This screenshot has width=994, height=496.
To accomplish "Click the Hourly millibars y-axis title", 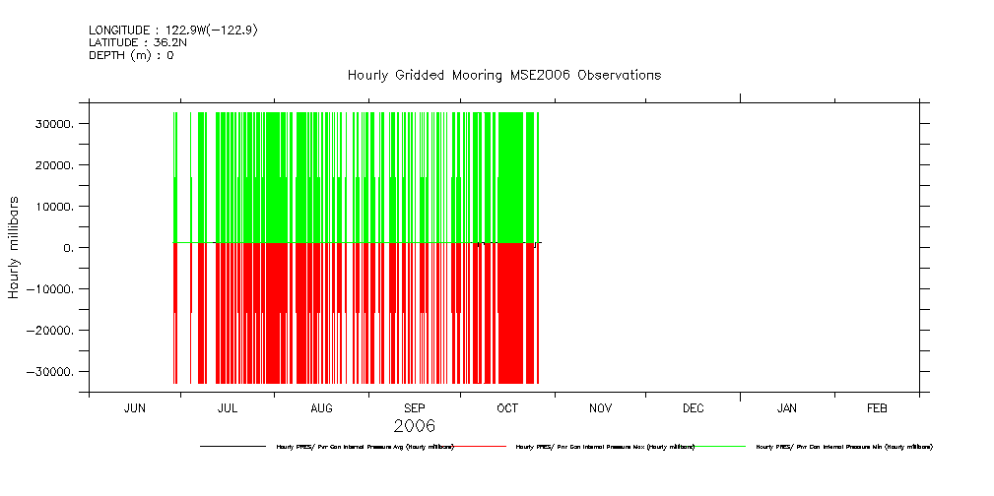I will (x=15, y=247).
